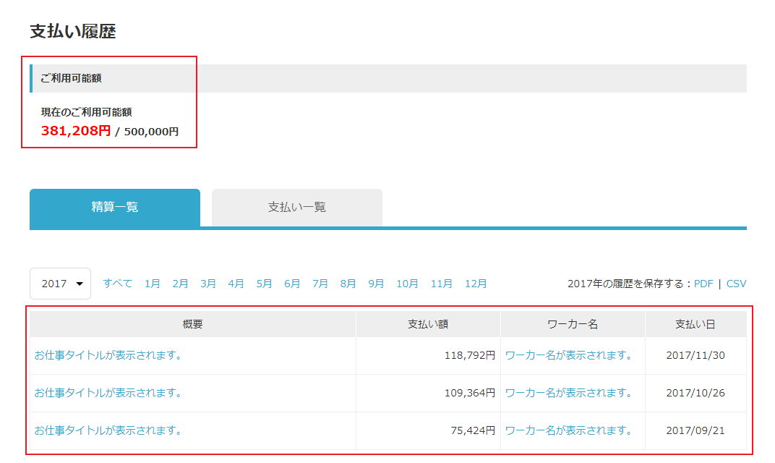Filter history by 5月
775x463 pixels.
265,284
